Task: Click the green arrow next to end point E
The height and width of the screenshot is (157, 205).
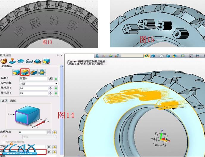Action: (x=56, y=93)
